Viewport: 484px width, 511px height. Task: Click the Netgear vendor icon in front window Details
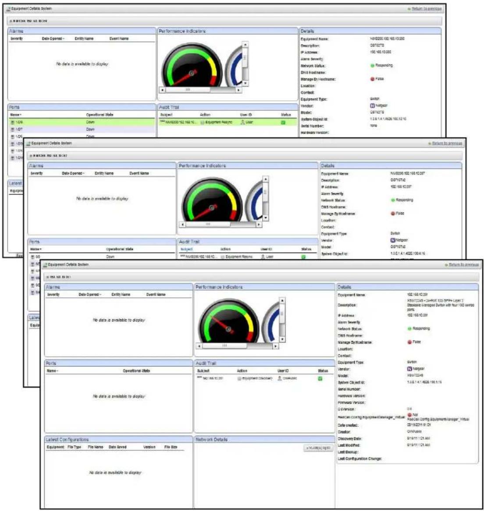click(x=409, y=369)
